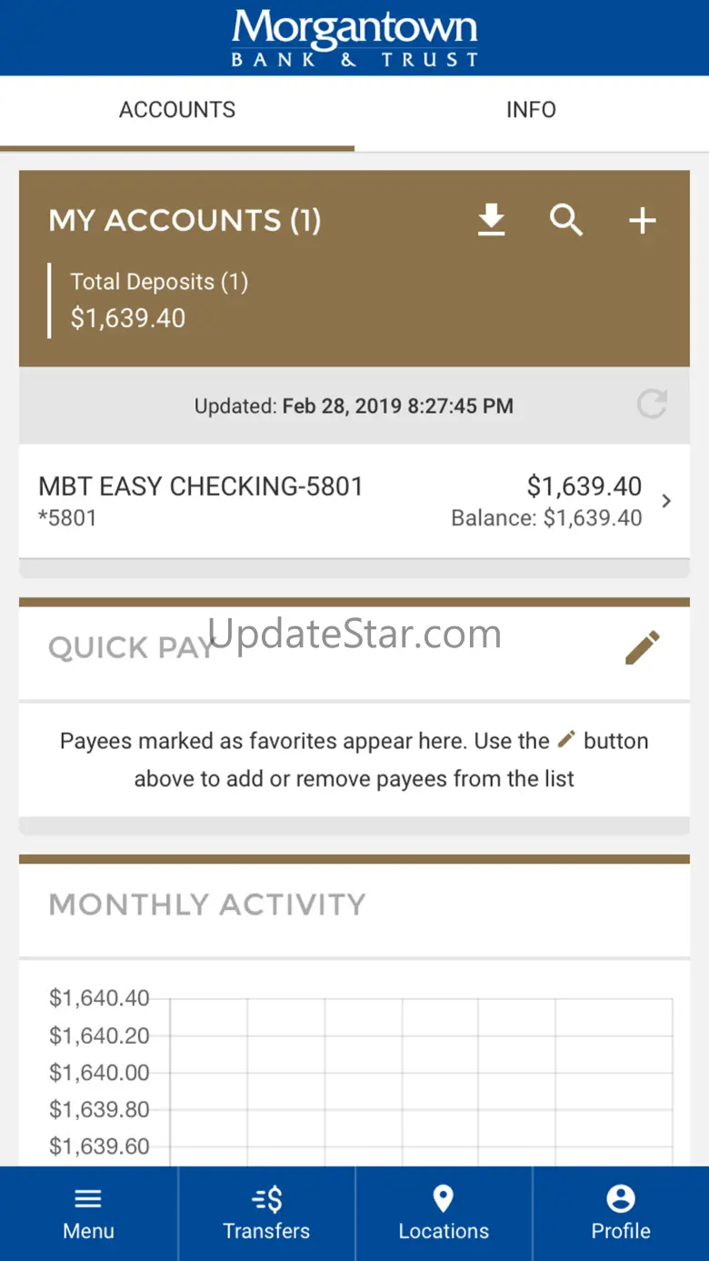
Task: Tap the MONTHLY ACTIVITY section header
Action: 207,905
